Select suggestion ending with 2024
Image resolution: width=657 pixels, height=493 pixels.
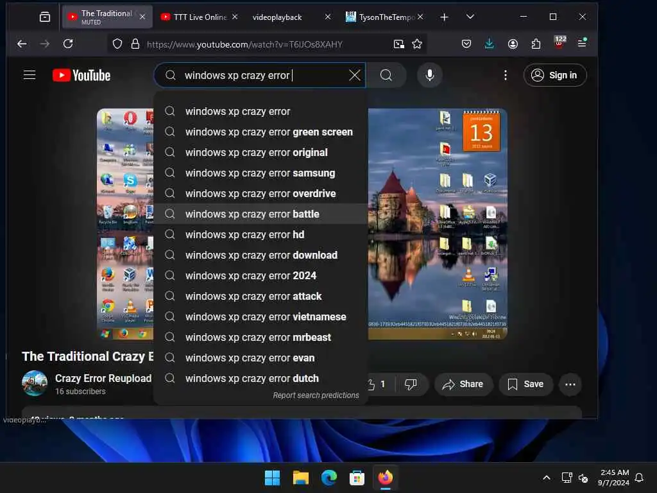click(x=260, y=276)
